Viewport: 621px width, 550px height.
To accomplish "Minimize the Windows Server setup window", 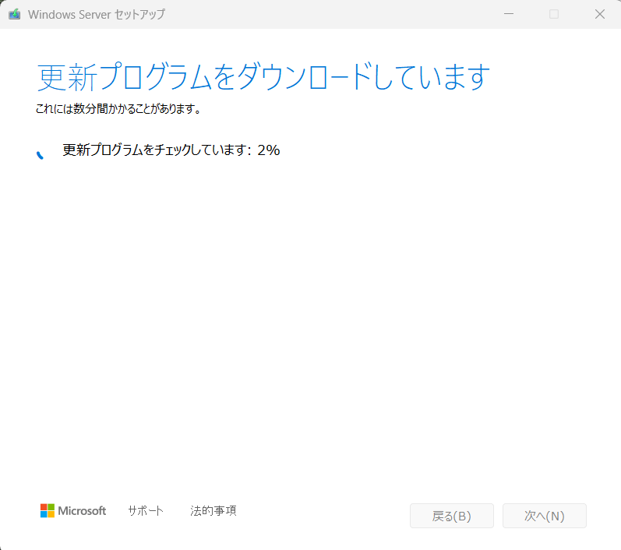I will [509, 14].
